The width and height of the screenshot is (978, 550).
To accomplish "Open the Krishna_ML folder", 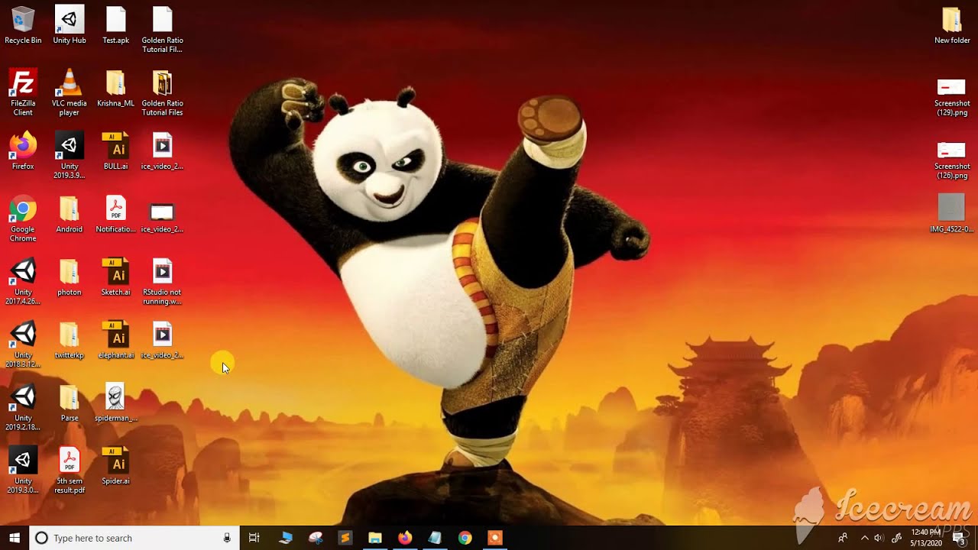I will click(x=116, y=88).
